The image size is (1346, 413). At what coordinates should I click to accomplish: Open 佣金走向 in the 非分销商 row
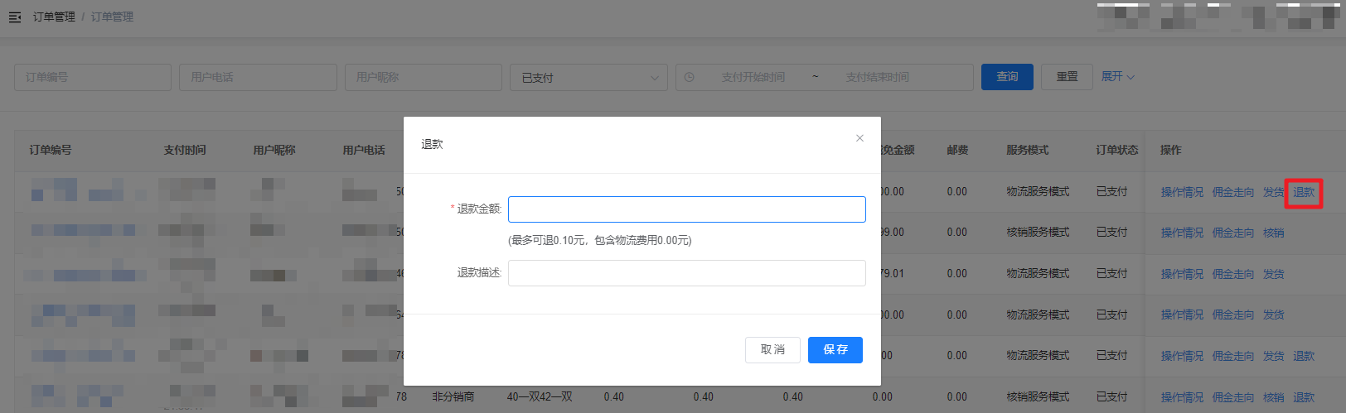click(1233, 397)
